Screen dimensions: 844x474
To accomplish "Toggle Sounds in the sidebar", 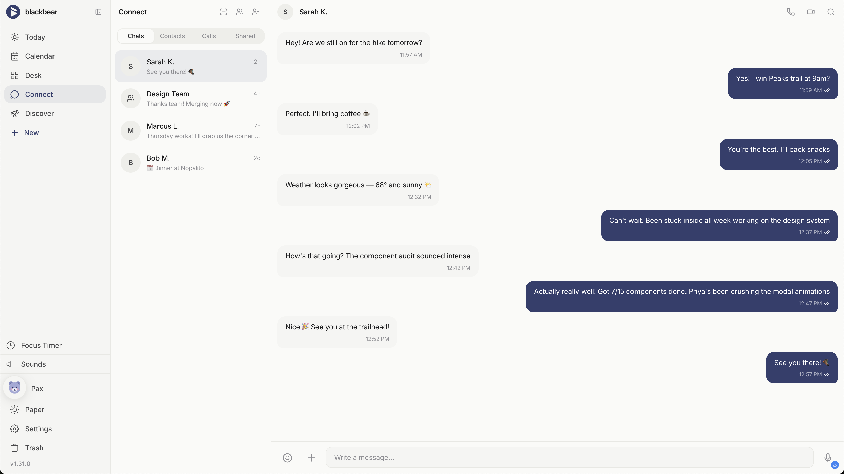I will 33,364.
